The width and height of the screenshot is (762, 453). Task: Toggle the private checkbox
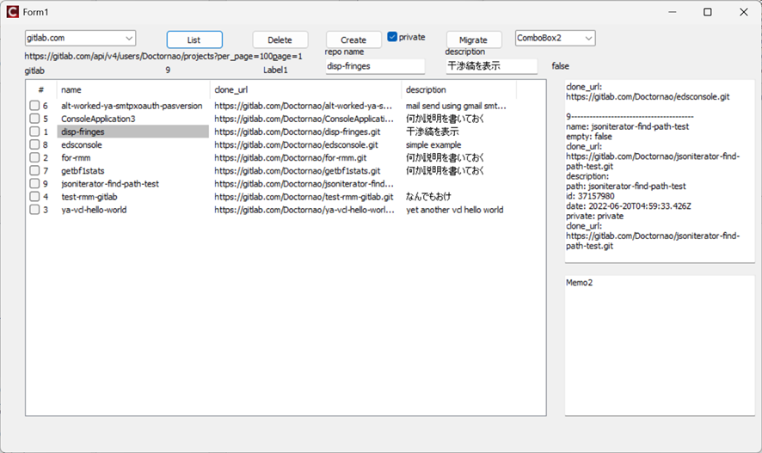[x=392, y=37]
